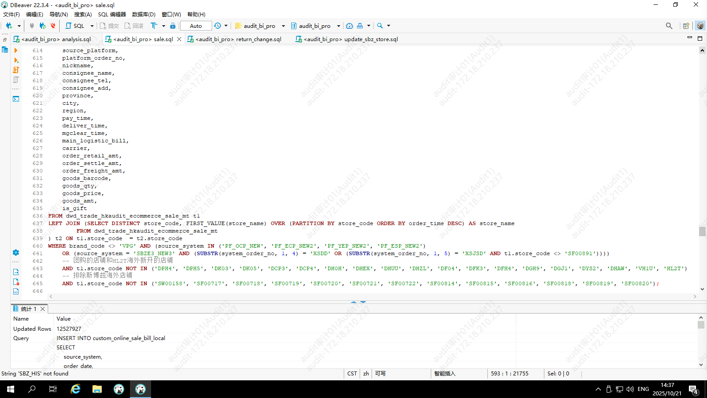
Task: Open the SQL console terminal icon
Action: pos(16,99)
